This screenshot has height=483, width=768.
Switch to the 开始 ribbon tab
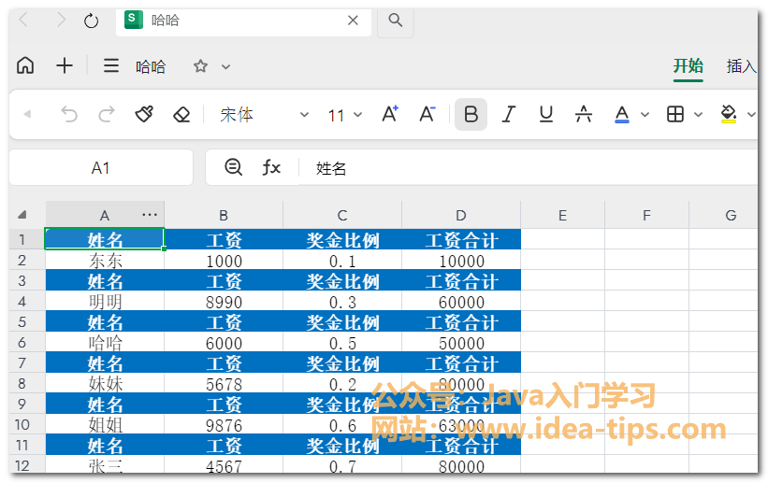(x=688, y=65)
